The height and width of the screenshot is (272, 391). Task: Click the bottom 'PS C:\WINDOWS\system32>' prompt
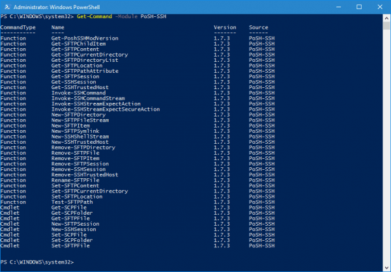coord(37,262)
